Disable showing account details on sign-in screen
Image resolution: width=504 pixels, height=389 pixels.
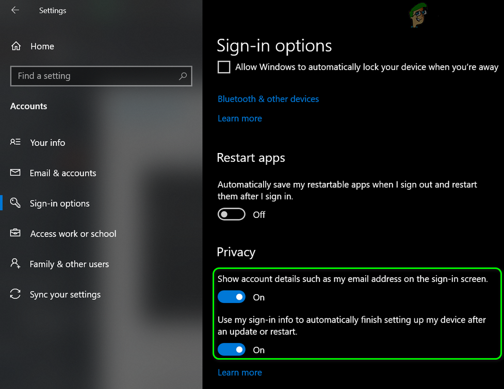232,297
